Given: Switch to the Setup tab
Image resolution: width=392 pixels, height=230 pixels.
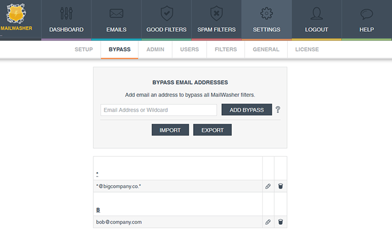Looking at the screenshot, I should point(84,50).
